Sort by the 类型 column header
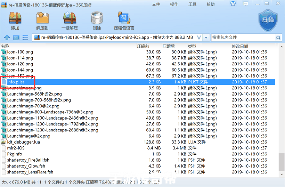The image size is (285, 187). pos(192,46)
